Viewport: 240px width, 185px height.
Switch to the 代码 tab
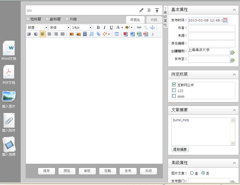pos(154,20)
